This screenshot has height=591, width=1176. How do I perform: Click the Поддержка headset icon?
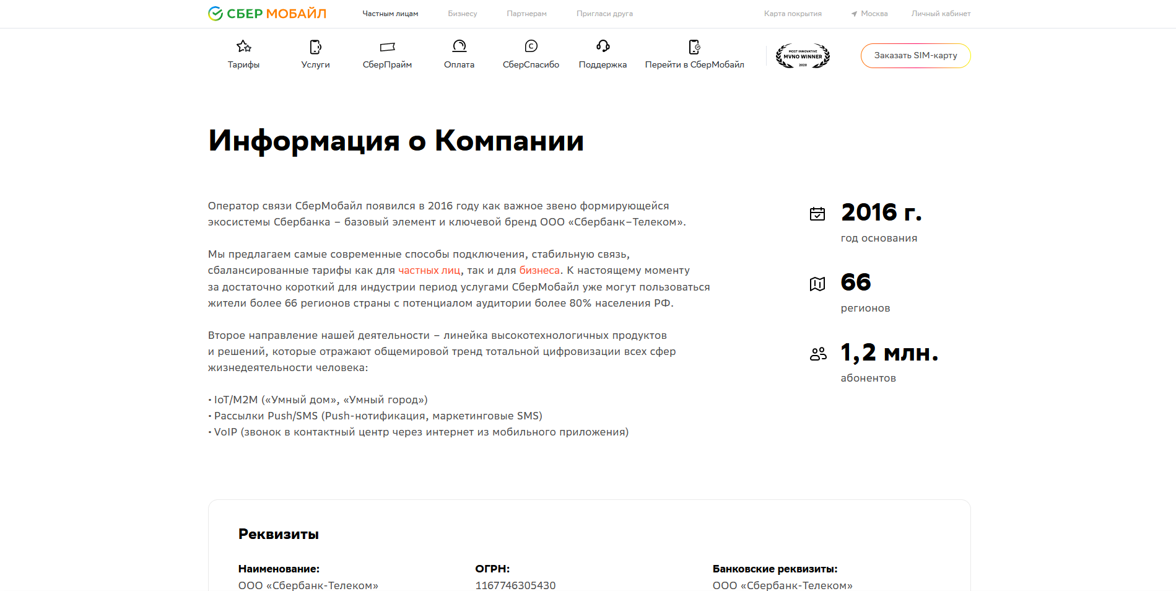point(603,46)
